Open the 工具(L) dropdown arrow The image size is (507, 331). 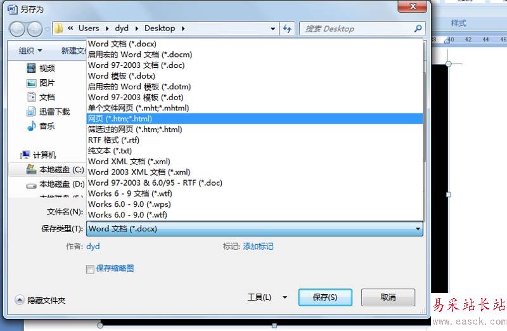(x=285, y=297)
